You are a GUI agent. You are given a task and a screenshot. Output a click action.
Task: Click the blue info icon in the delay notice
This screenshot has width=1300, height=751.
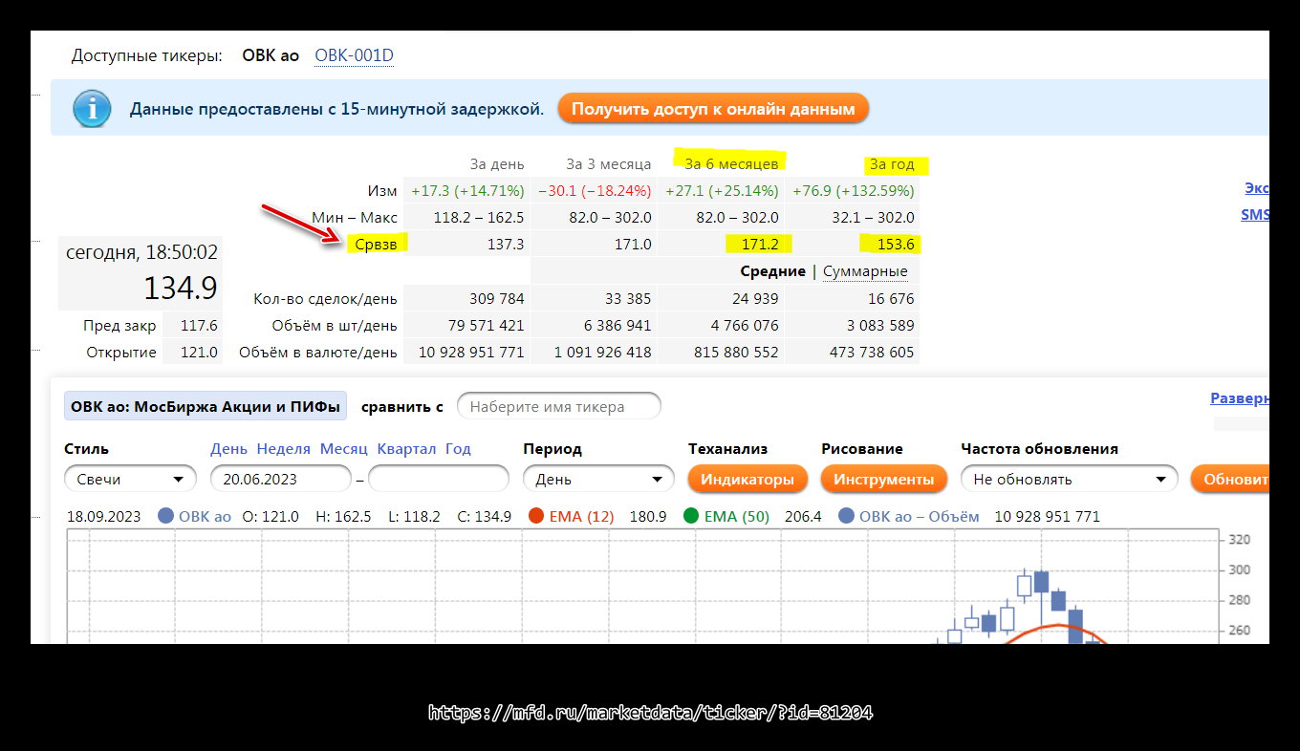click(x=92, y=109)
